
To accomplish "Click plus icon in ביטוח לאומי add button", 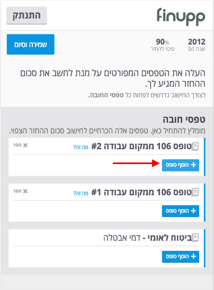I will click(193, 256).
